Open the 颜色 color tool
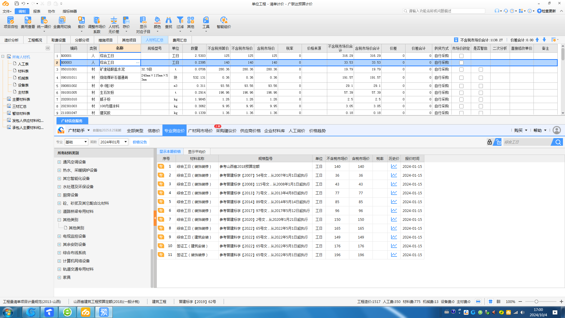The image size is (565, 318). pyautogui.click(x=157, y=23)
